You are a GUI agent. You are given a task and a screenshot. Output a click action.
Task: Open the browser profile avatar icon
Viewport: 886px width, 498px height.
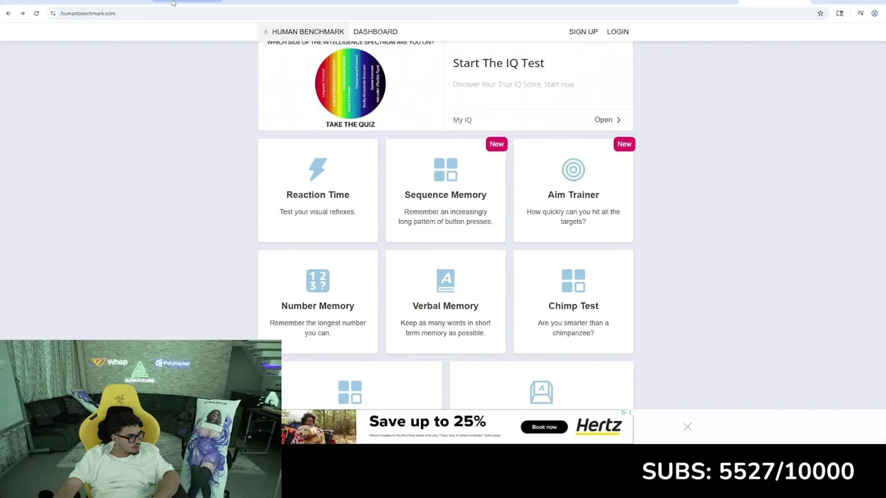(874, 13)
